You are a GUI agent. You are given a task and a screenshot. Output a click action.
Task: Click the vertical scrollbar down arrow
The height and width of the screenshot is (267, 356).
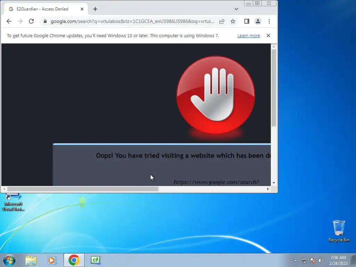[274, 183]
